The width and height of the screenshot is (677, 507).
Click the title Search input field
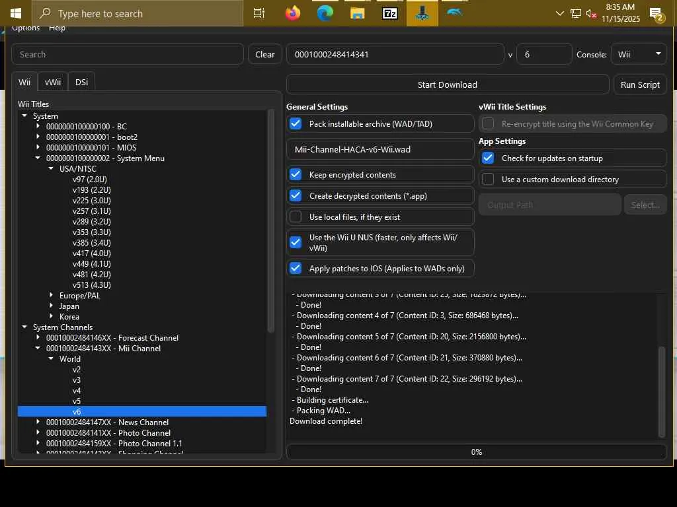click(x=128, y=54)
